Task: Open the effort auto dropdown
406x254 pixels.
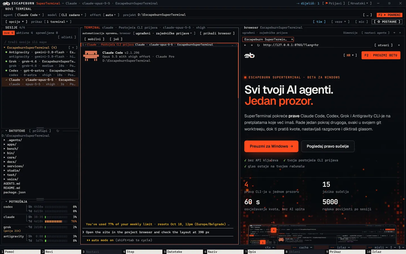Action: [111, 15]
